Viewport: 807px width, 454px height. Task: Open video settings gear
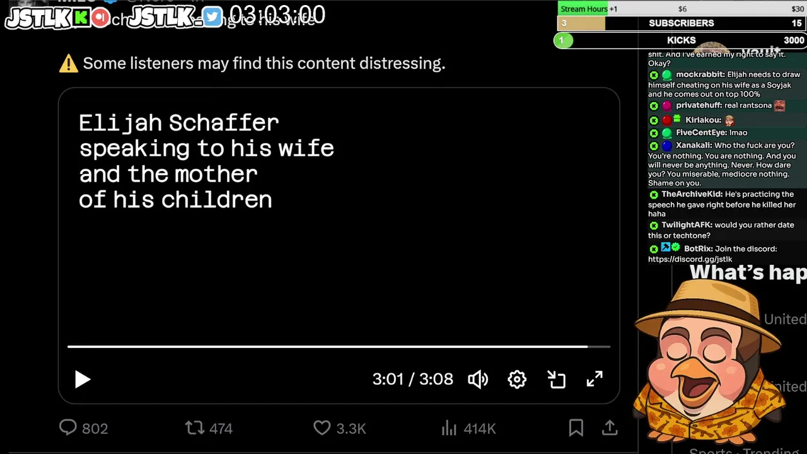(517, 379)
